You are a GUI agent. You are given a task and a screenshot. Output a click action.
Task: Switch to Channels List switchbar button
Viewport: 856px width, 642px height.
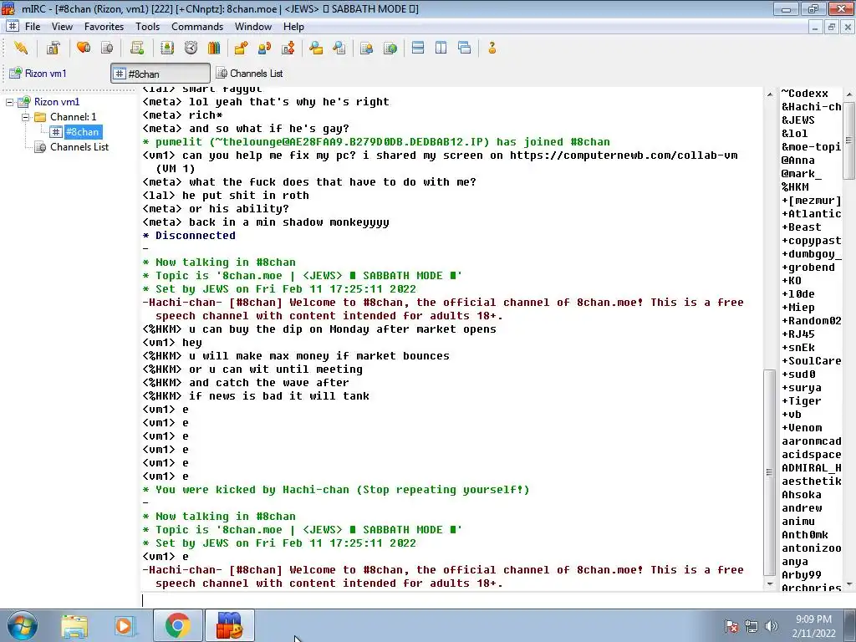(249, 74)
